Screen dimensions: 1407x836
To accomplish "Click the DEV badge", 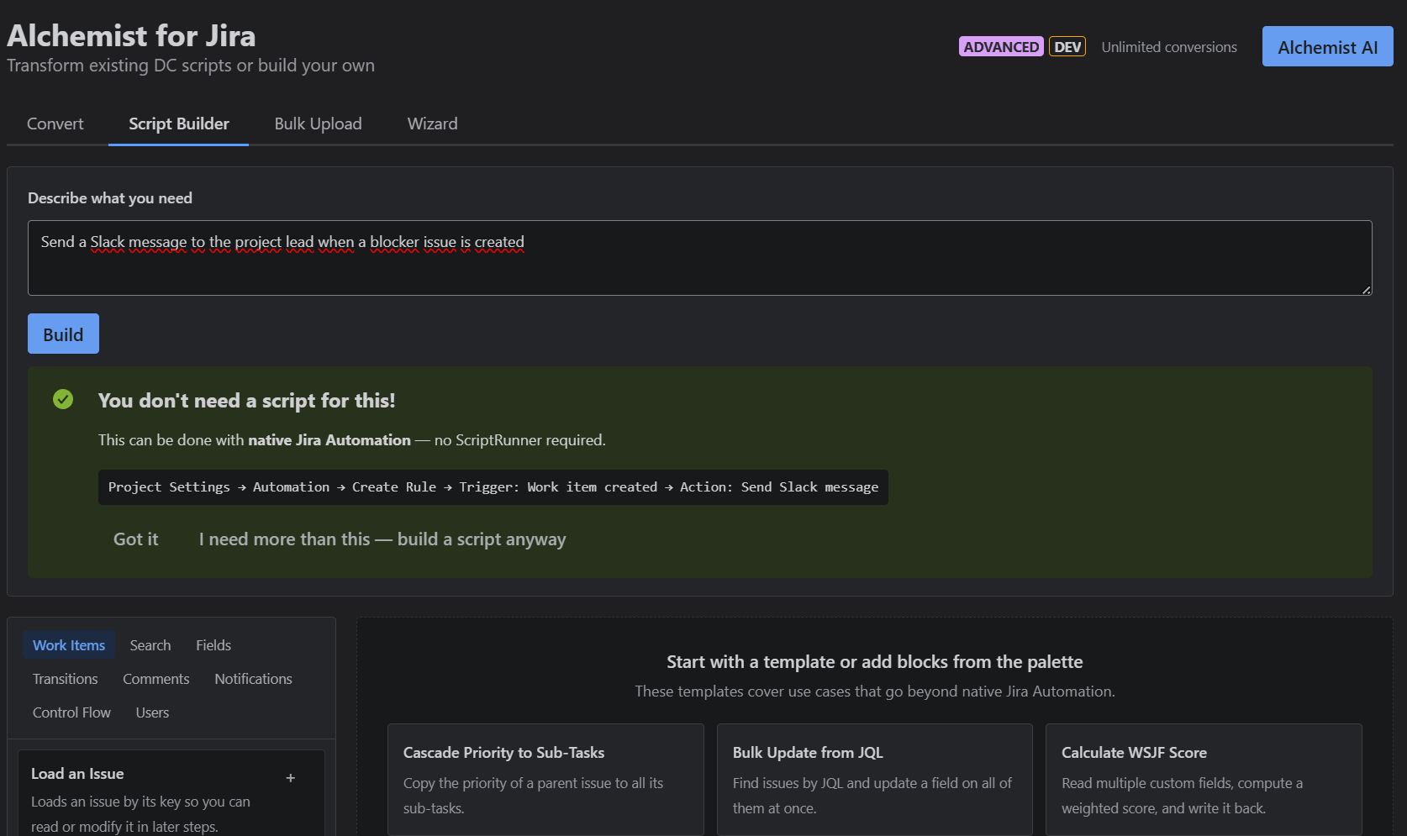I will pyautogui.click(x=1067, y=47).
